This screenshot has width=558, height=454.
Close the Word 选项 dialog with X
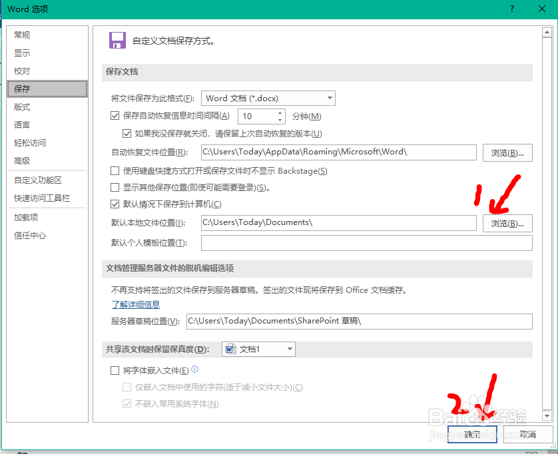(x=542, y=9)
